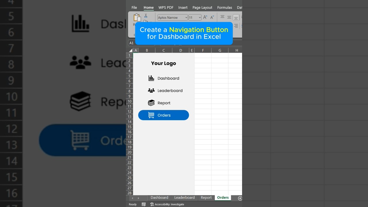Increase font size with the larger A
This screenshot has width=368, height=207.
[205, 17]
